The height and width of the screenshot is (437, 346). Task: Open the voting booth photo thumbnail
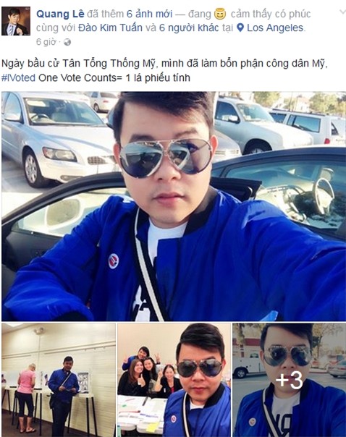tap(59, 380)
